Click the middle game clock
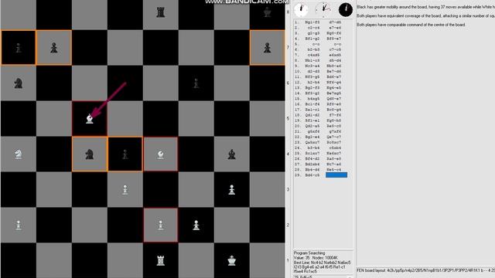 click(x=323, y=9)
